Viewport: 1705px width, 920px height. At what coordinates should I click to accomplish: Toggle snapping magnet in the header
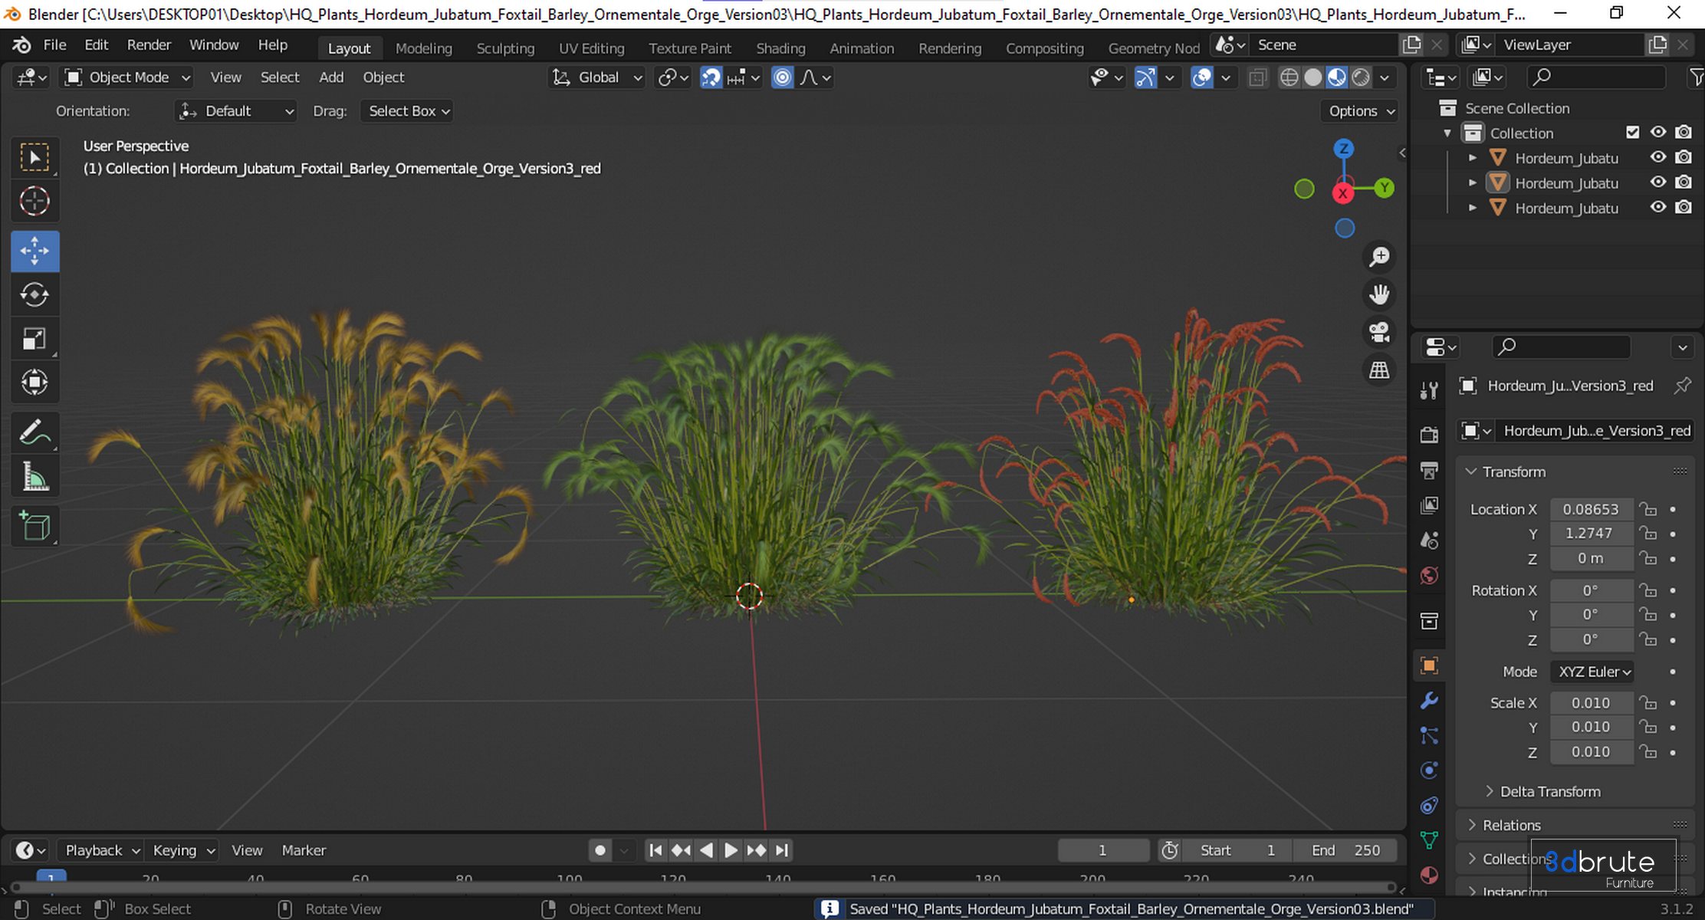click(x=711, y=77)
